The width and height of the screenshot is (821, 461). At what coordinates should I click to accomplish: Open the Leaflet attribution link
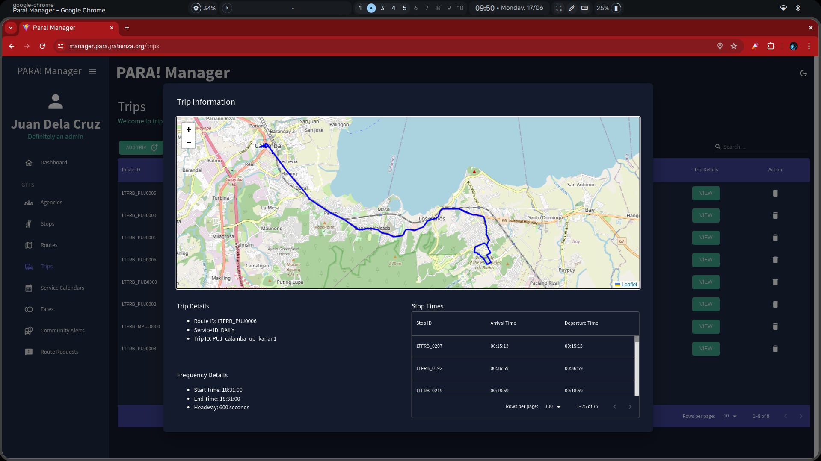coord(629,285)
